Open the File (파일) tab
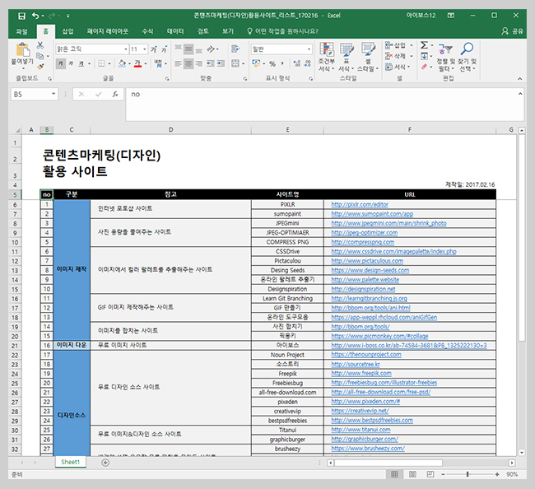Screen dimensions: 535x489 click(21, 31)
